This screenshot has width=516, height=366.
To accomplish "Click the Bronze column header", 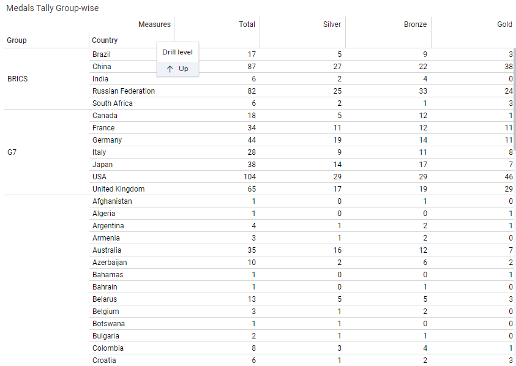I will 416,24.
